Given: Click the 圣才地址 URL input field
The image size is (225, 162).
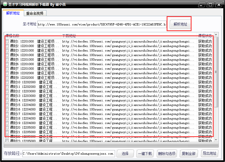Looking at the screenshot, I should 102,24.
